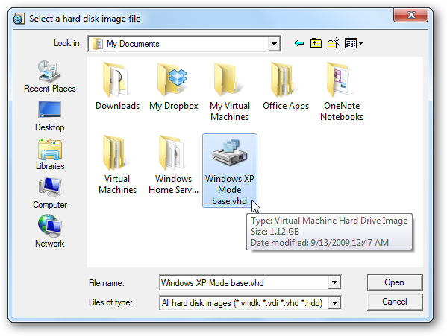
Task: Open Libraries in the sidebar
Action: pyautogui.click(x=50, y=154)
